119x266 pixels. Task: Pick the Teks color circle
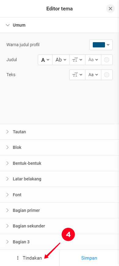(107, 75)
